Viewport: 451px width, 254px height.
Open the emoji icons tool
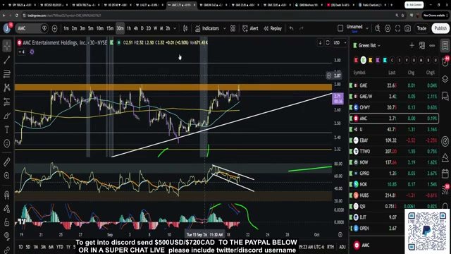click(x=7, y=143)
